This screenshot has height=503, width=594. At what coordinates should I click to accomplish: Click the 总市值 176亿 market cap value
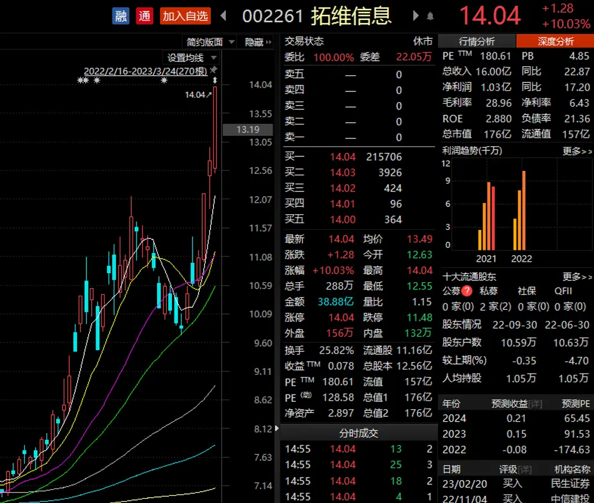point(497,134)
